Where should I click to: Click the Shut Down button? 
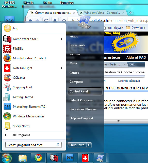[77, 145]
